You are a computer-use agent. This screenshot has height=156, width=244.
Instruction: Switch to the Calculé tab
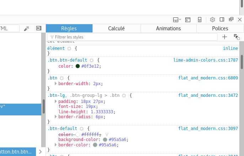pyautogui.click(x=116, y=28)
